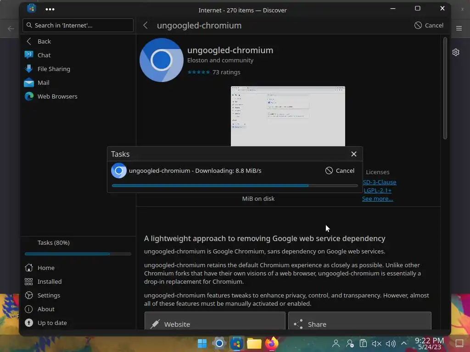Click the ungoogled-chromium app logo
The image size is (470, 352).
pyautogui.click(x=162, y=60)
